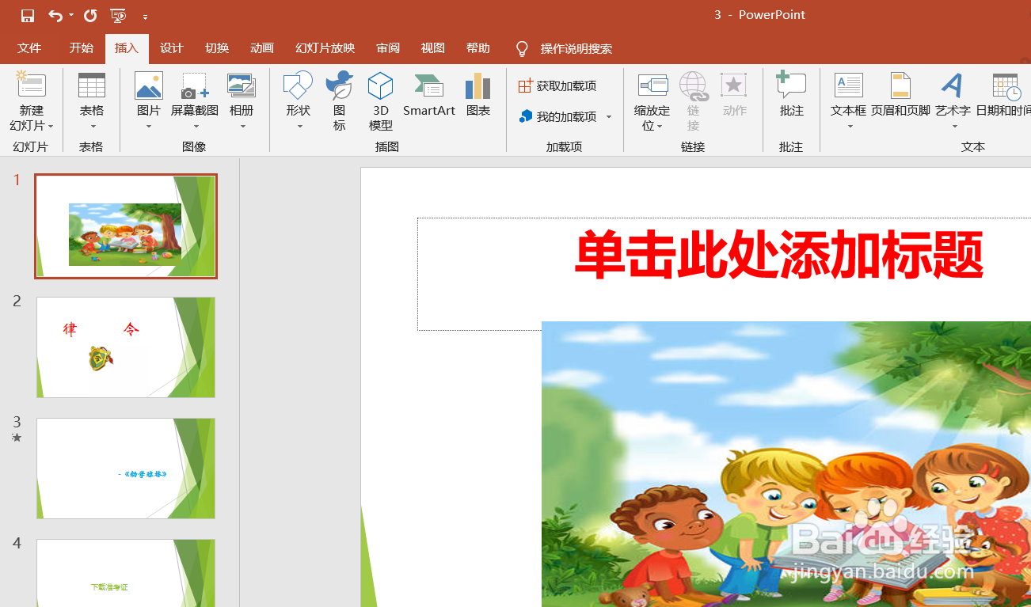Image resolution: width=1031 pixels, height=607 pixels.
Task: Click the 动作 action icon
Action: (735, 85)
